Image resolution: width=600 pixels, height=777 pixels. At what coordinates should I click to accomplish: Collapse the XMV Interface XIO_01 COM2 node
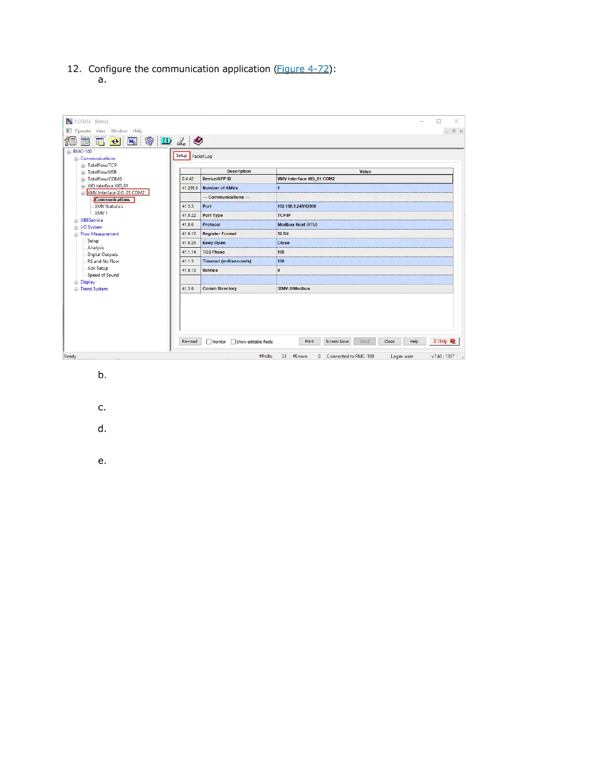pyautogui.click(x=83, y=193)
